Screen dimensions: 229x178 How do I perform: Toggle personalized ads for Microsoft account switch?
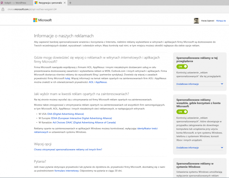pyautogui.click(x=182, y=112)
